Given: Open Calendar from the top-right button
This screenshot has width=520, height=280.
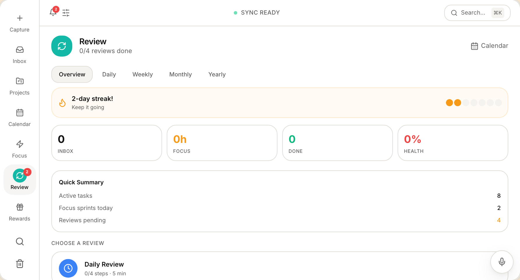Looking at the screenshot, I should 490,46.
